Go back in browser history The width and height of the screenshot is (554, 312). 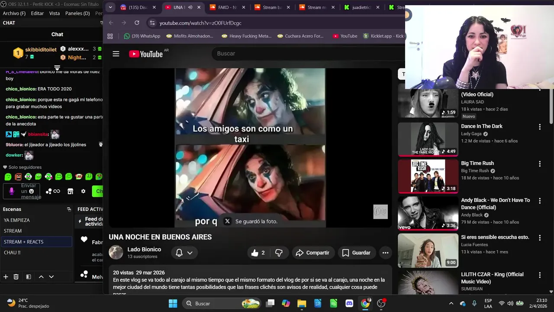pos(111,23)
